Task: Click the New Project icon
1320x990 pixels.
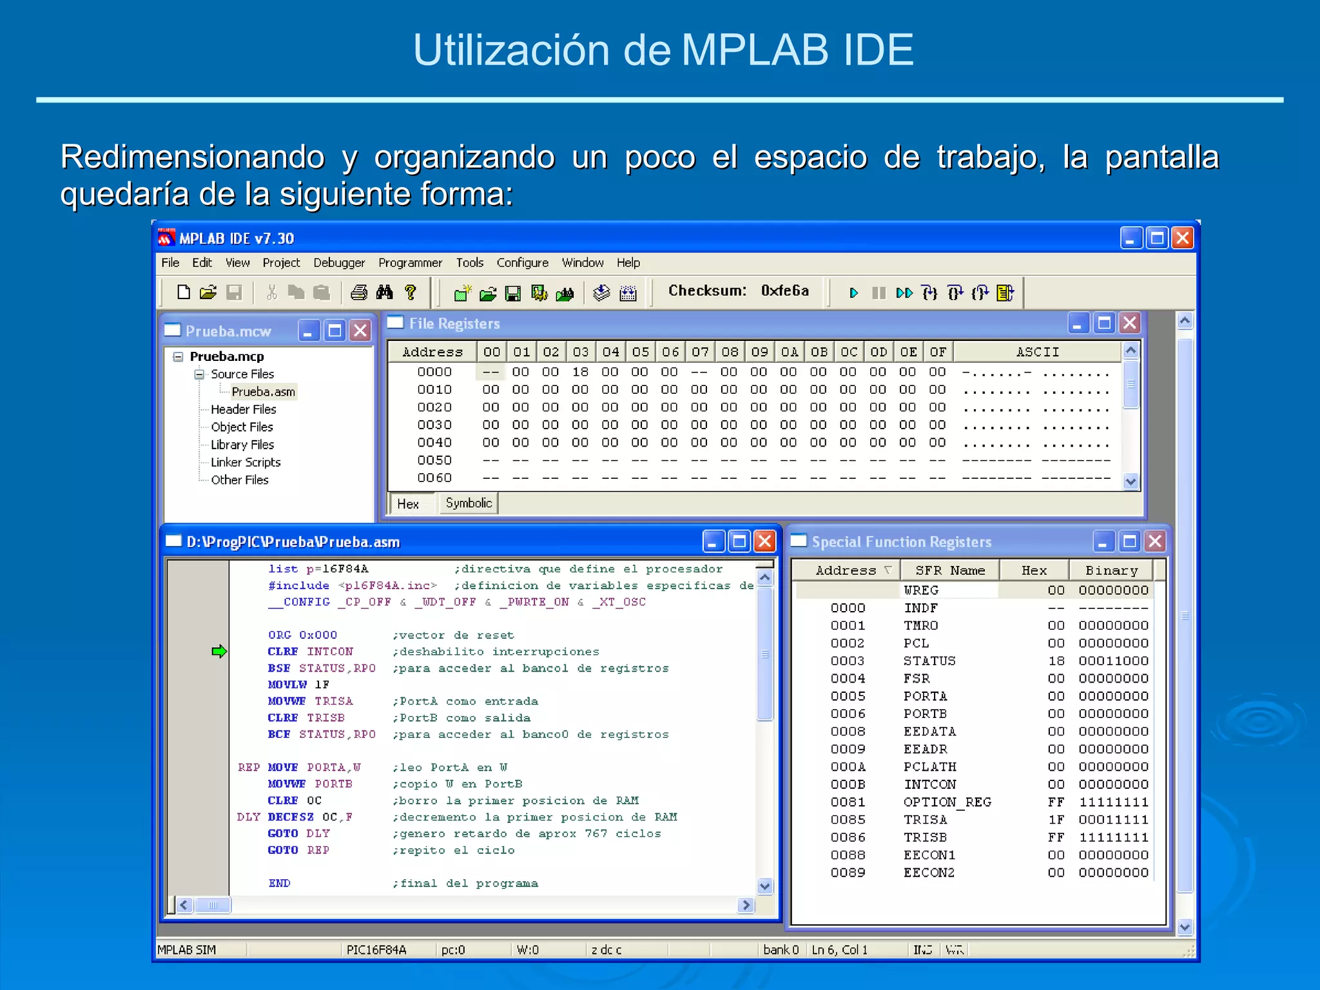Action: 462,293
